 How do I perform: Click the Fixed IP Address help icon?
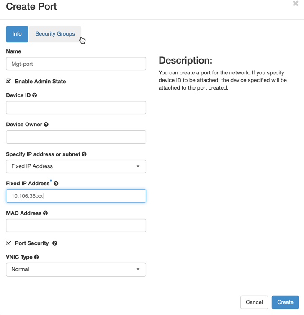[56, 183]
